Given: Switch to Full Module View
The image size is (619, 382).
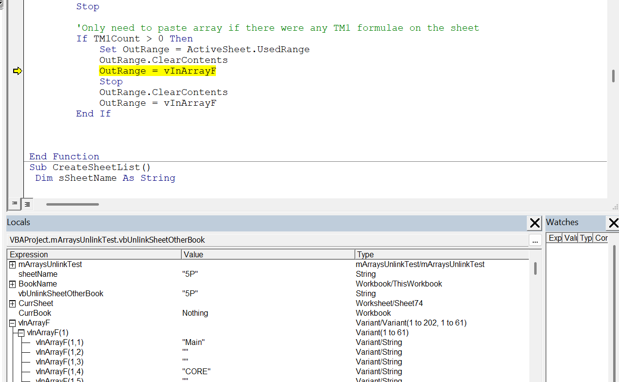Looking at the screenshot, I should pyautogui.click(x=27, y=204).
